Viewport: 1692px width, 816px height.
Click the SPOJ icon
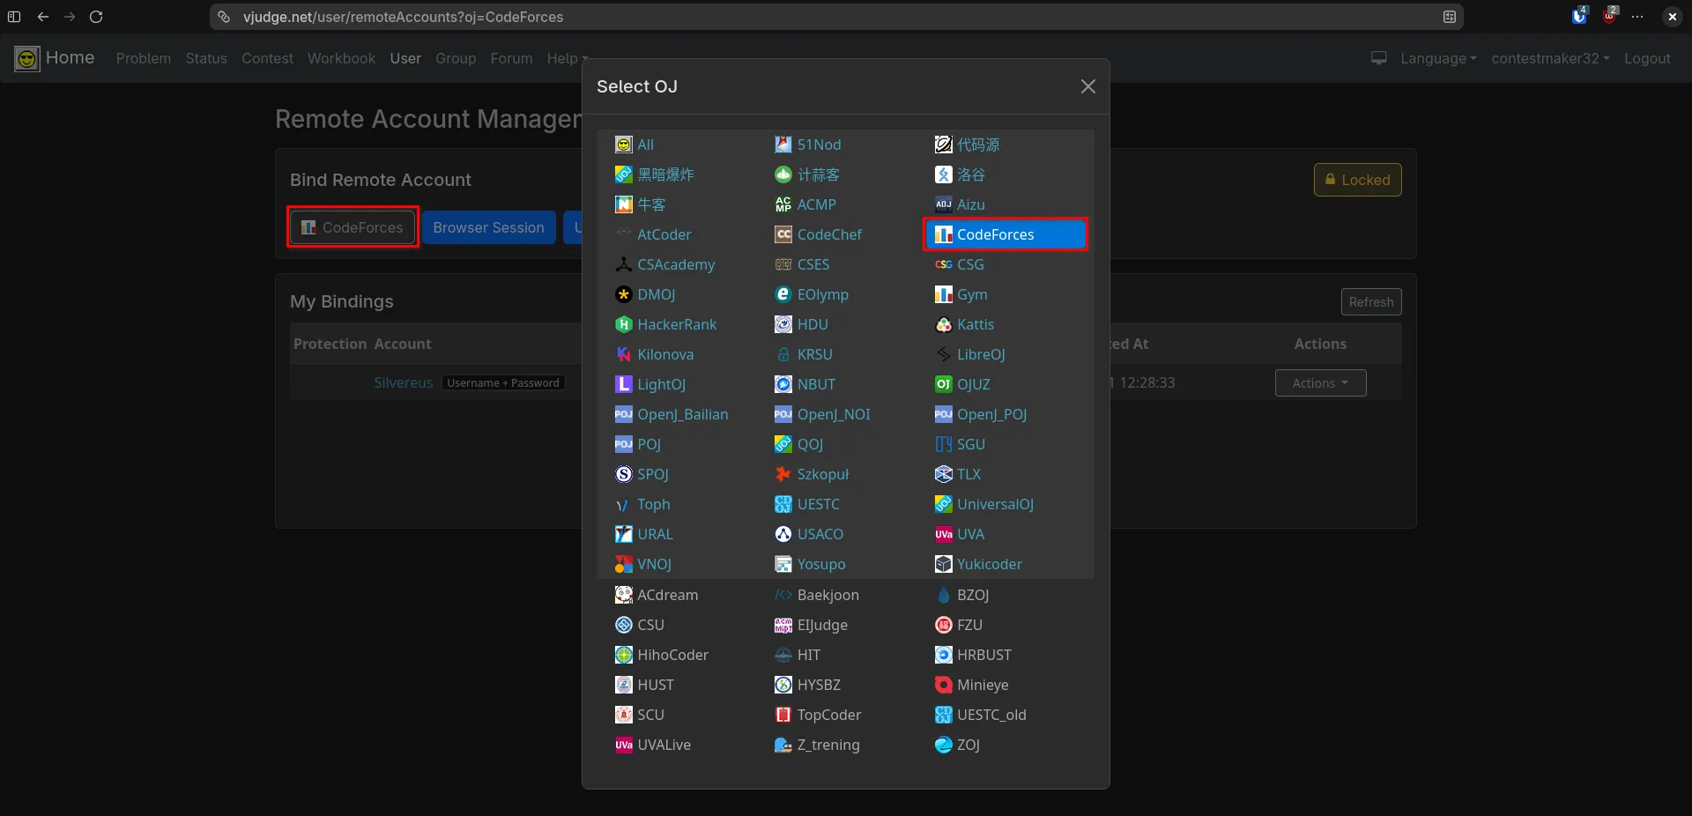(x=623, y=474)
